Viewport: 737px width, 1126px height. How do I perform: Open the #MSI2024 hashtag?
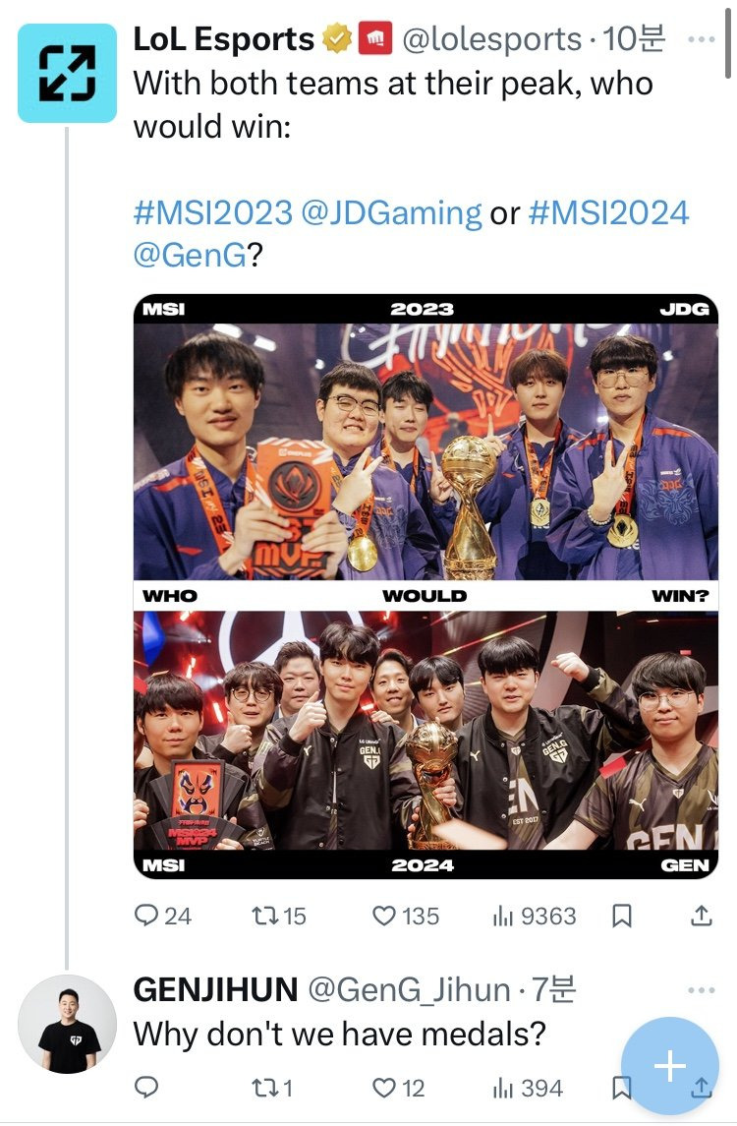[608, 213]
